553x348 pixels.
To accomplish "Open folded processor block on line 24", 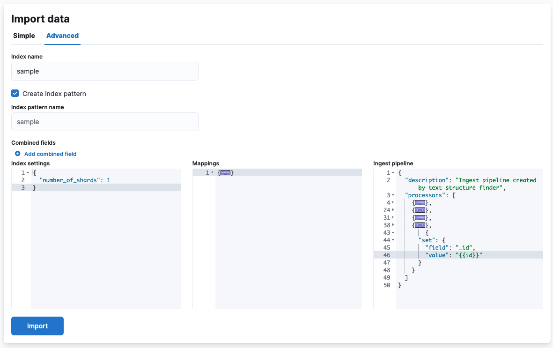I will point(420,210).
